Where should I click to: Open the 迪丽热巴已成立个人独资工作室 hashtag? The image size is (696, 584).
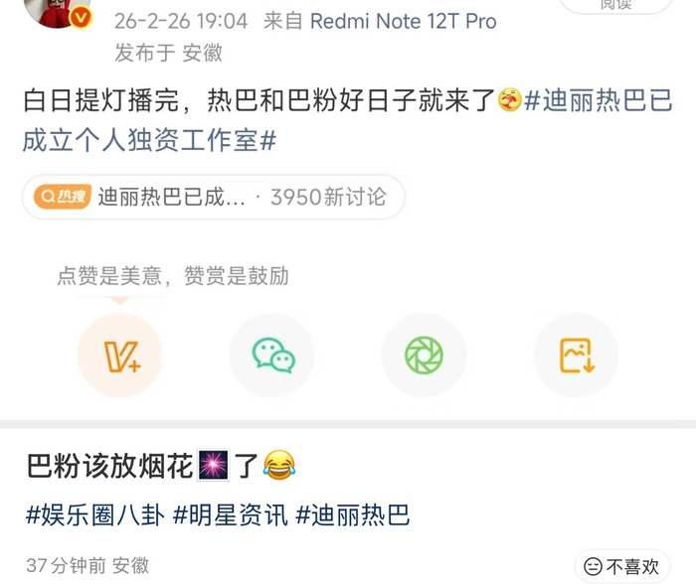tap(348, 120)
